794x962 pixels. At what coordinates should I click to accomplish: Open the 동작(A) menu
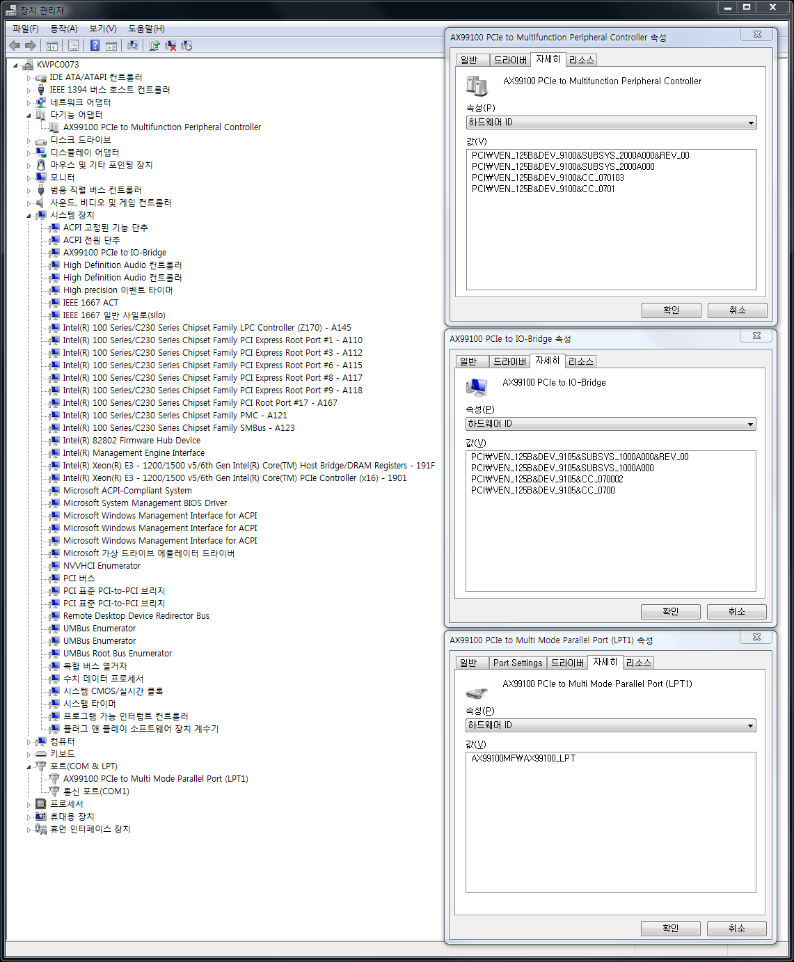pos(64,29)
